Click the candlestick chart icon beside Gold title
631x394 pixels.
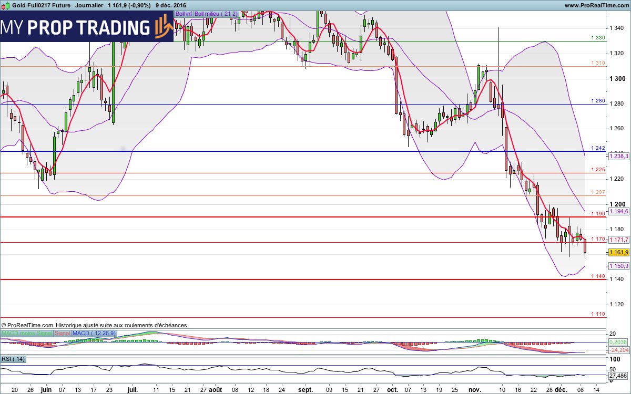coord(5,5)
